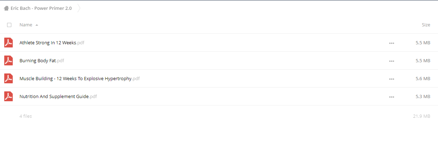Click PDF icon for Athlete Strong In 12 Weeks
The image size is (438, 142).
[8, 43]
